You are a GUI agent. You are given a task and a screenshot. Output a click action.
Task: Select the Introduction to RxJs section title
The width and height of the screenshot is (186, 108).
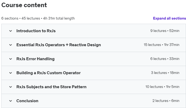[36, 31]
